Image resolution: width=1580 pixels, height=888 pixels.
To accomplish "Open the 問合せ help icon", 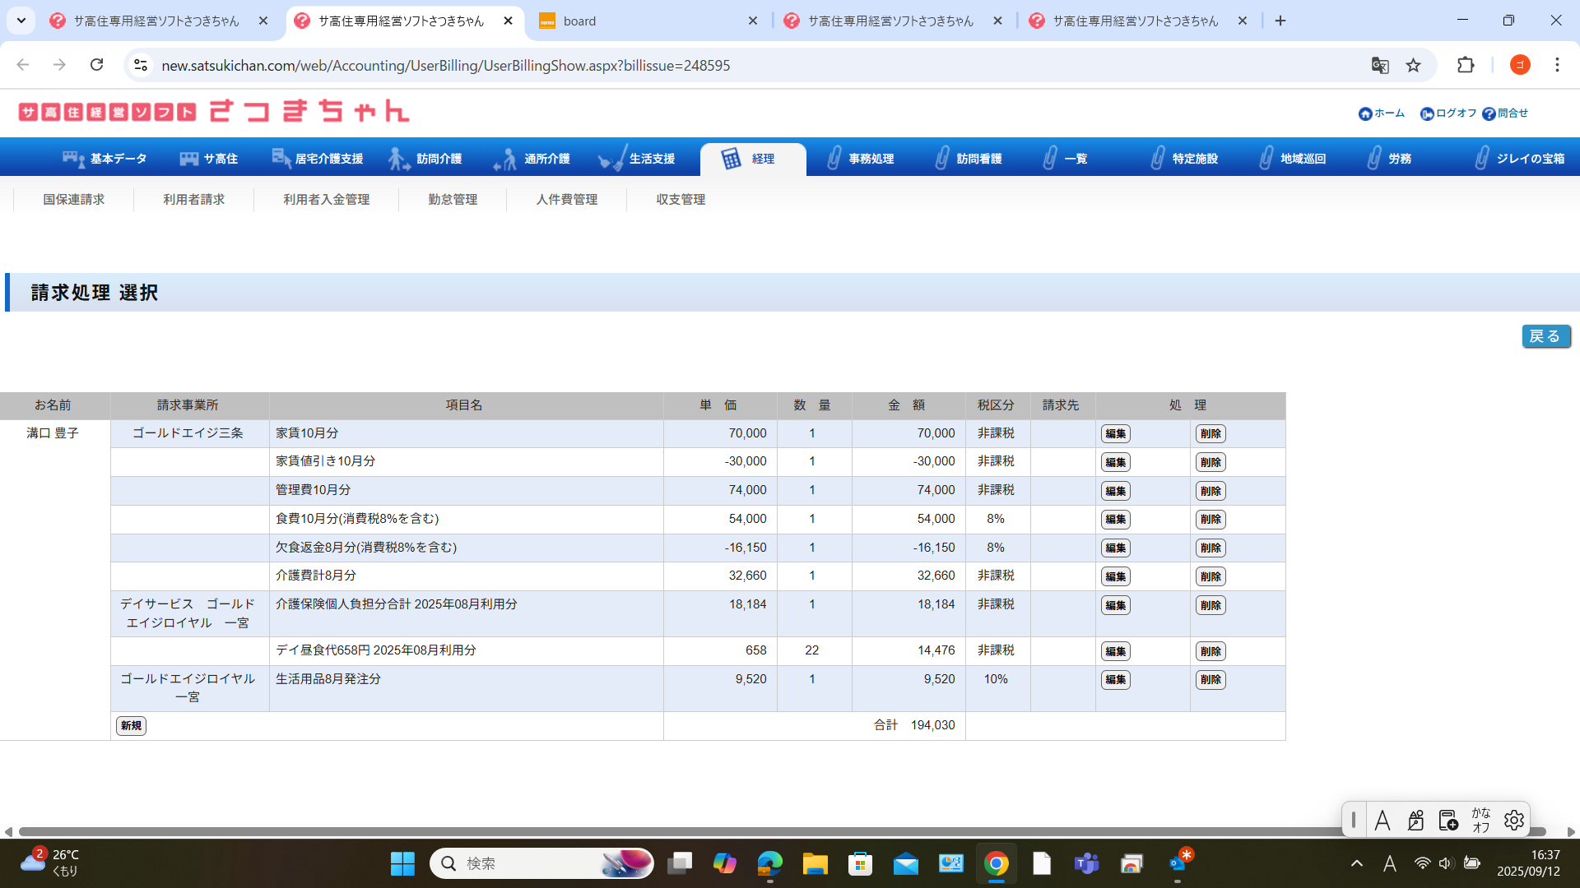I will pyautogui.click(x=1489, y=114).
